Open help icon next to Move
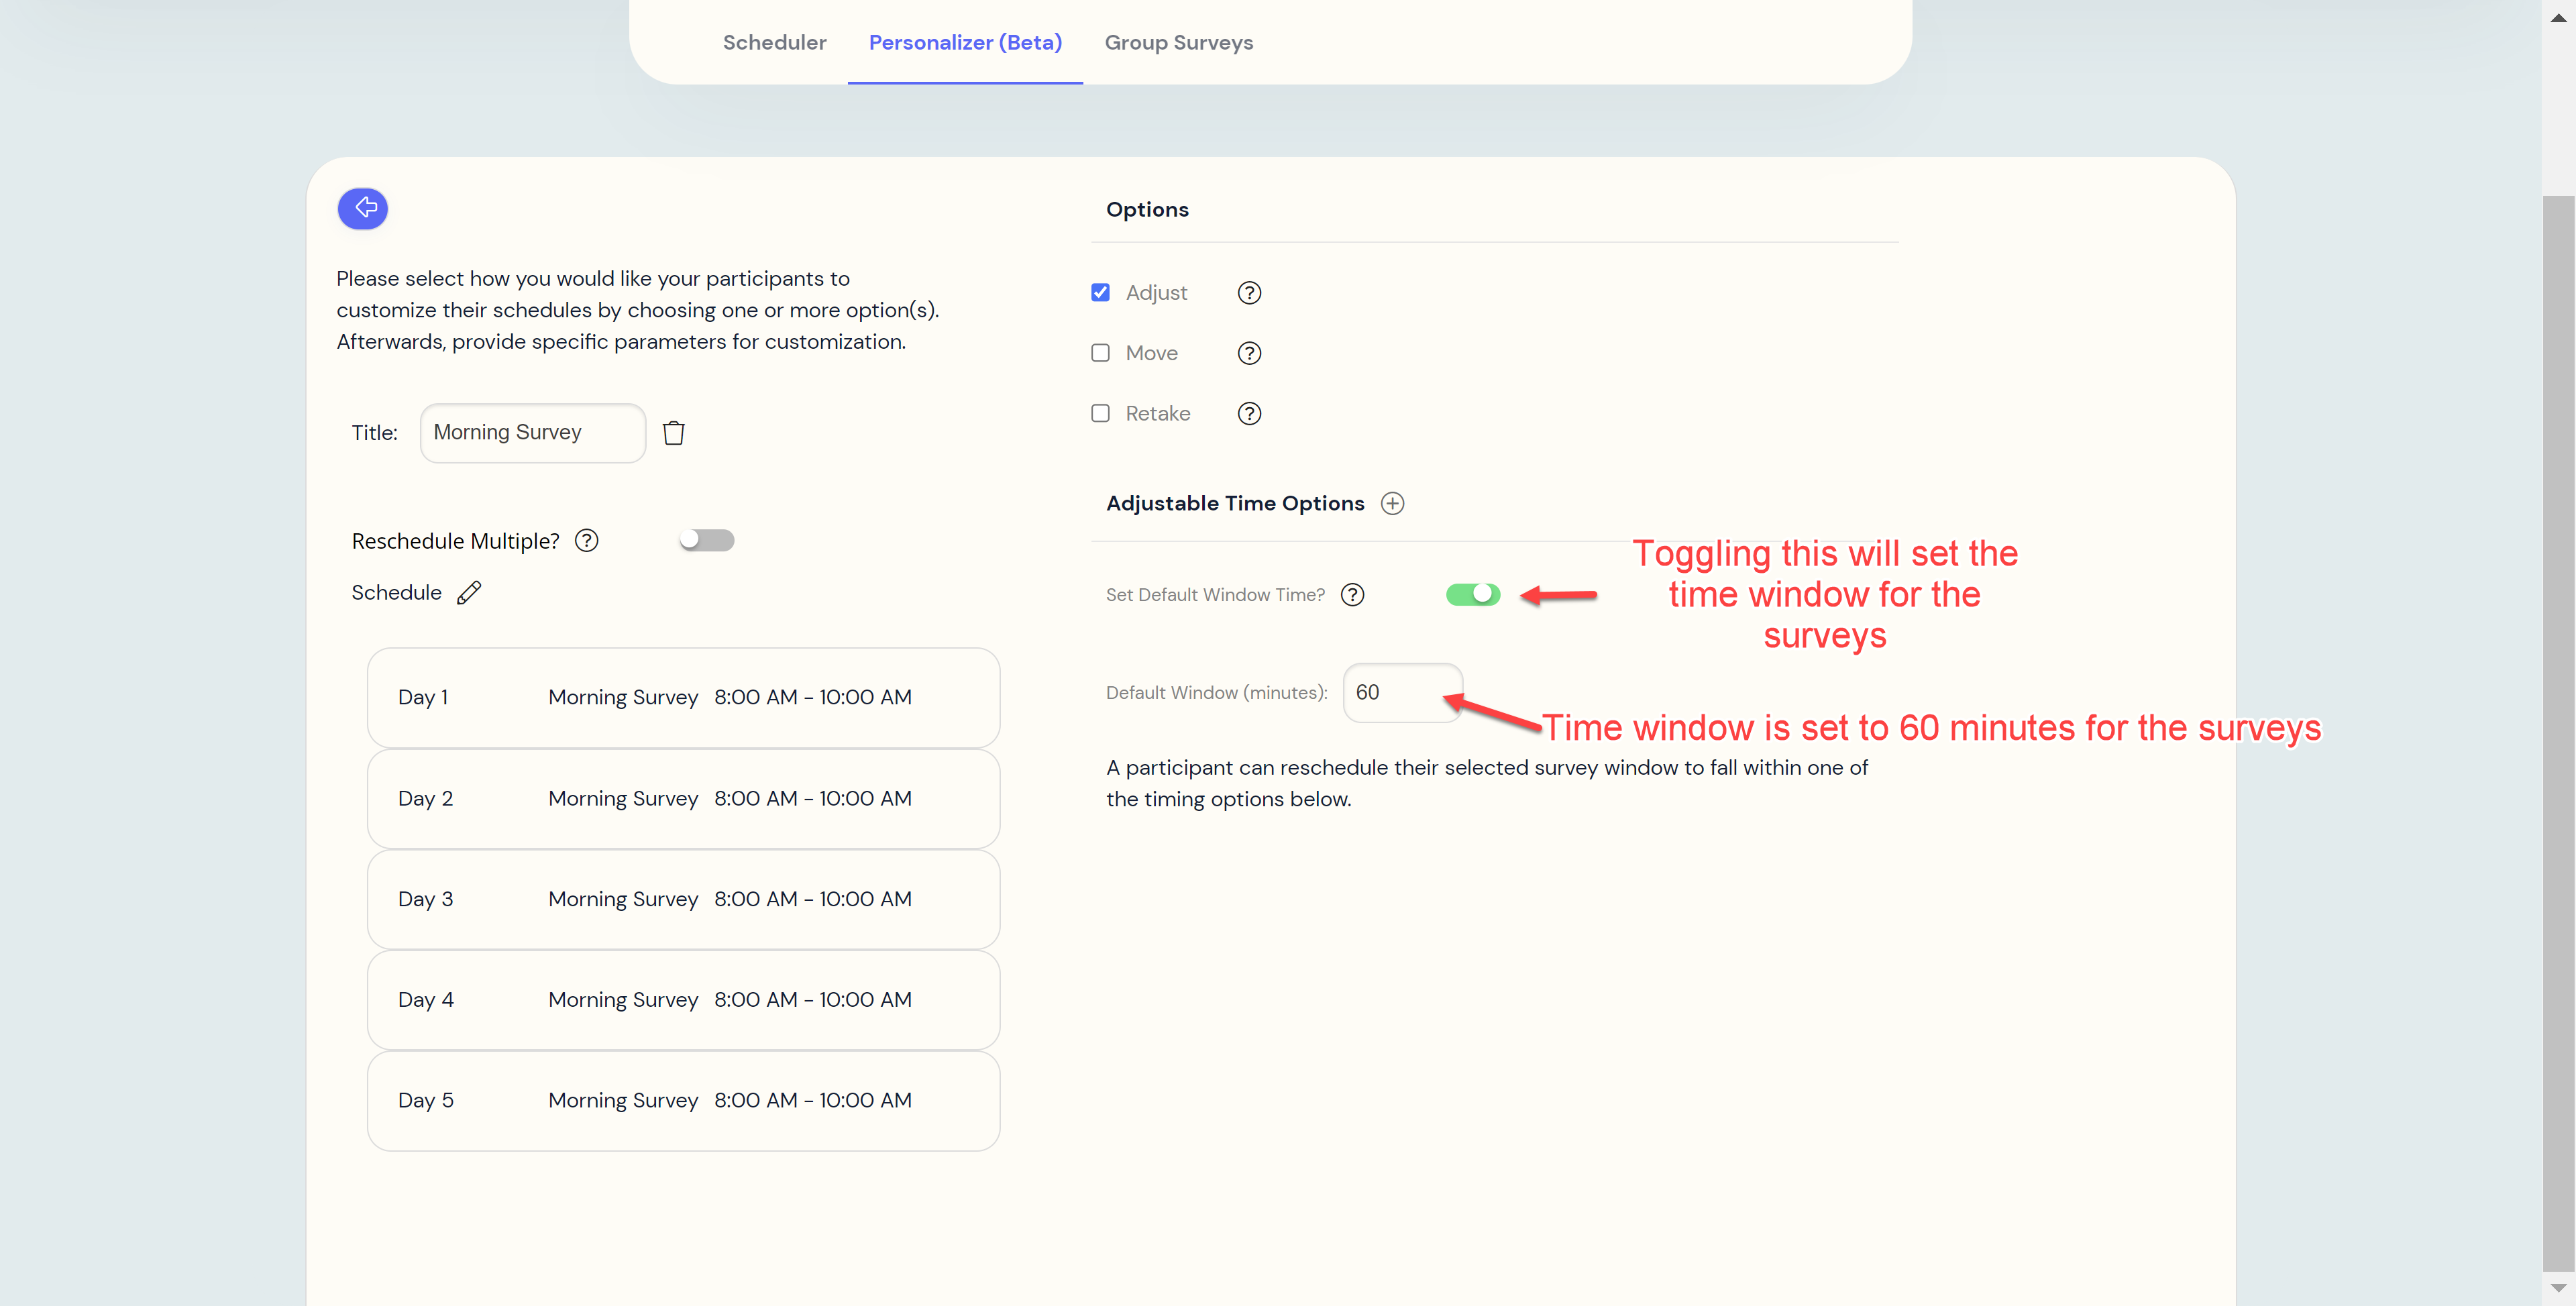This screenshot has height=1306, width=2576. [1249, 353]
